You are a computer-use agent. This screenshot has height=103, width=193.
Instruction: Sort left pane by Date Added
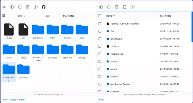[69, 16]
